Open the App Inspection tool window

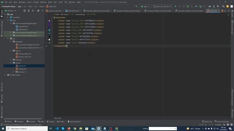click(x=74, y=122)
